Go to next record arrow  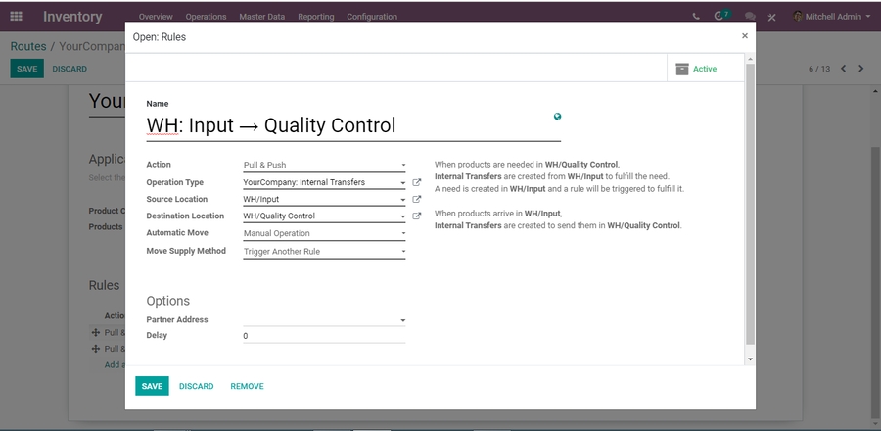(861, 69)
